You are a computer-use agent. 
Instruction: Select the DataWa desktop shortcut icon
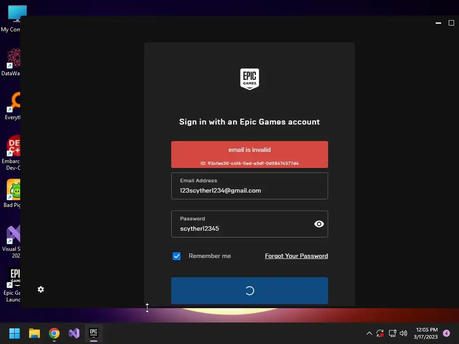pyautogui.click(x=11, y=62)
